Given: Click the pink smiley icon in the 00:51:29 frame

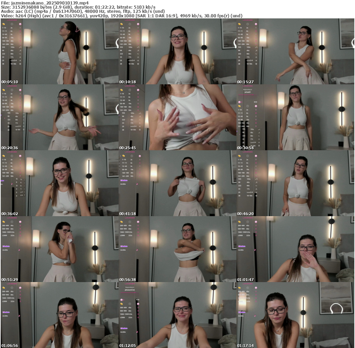Looking at the screenshot, I should [20, 222].
